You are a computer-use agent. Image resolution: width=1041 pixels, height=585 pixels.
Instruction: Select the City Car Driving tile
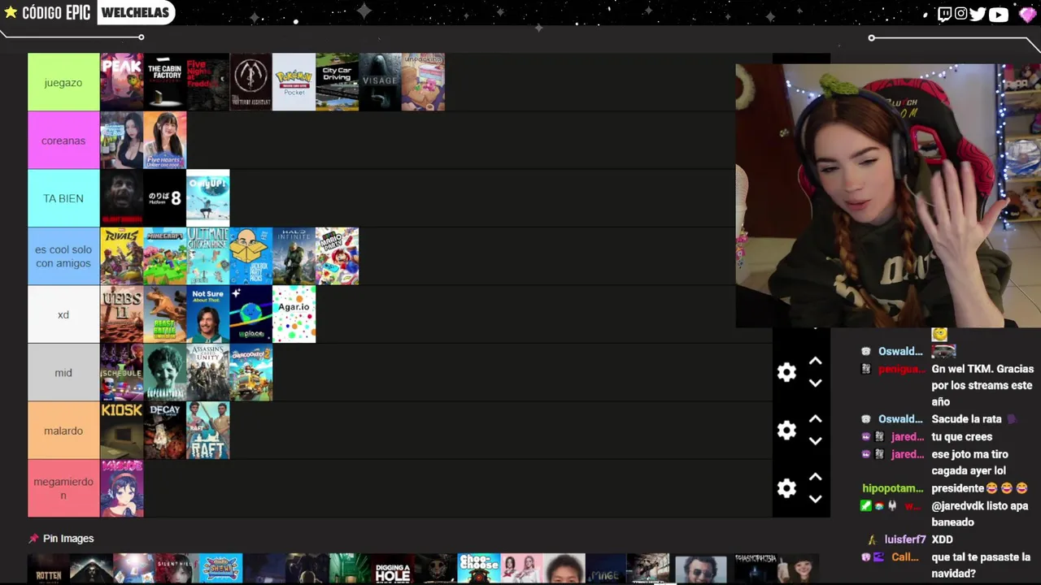coord(338,82)
